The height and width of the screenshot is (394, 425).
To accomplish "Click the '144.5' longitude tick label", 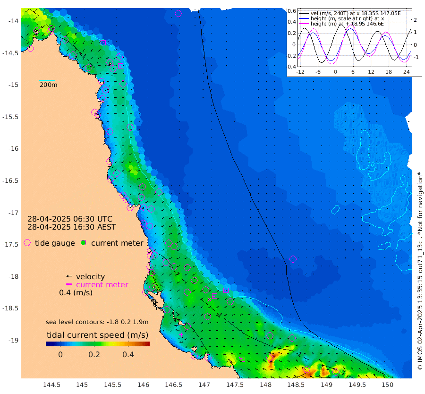I will point(51,385).
